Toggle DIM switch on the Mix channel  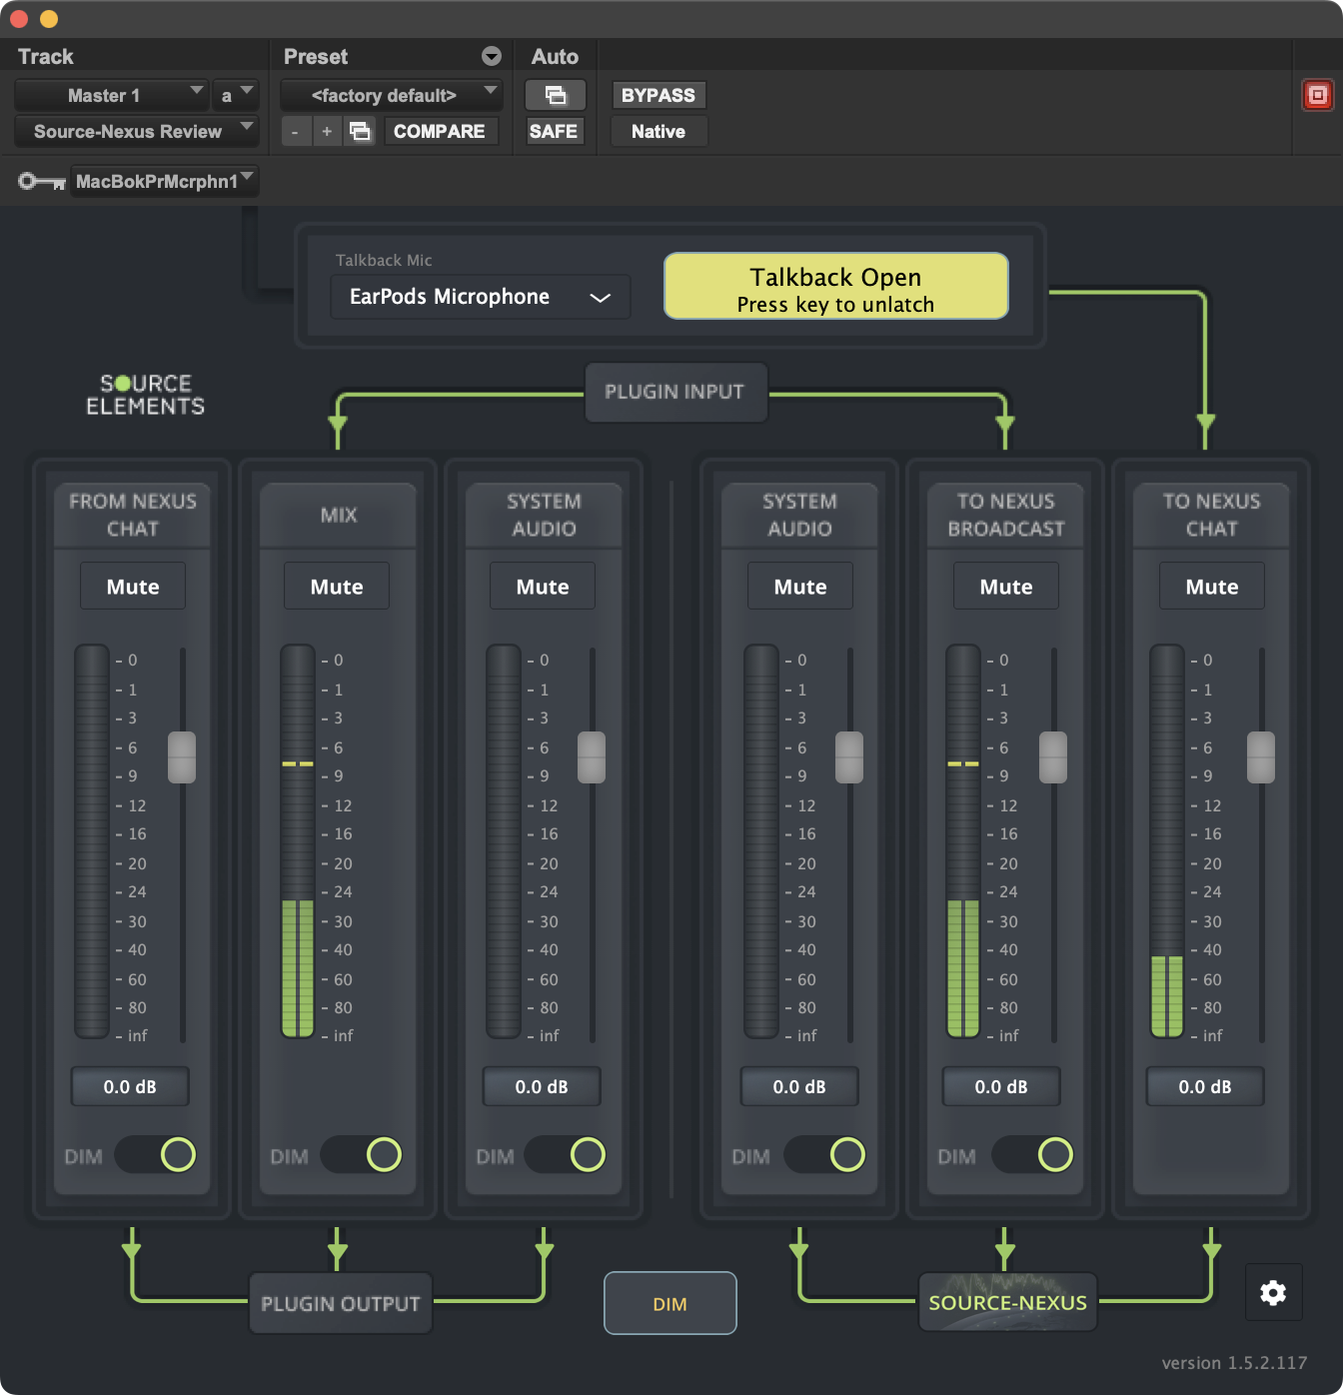362,1154
